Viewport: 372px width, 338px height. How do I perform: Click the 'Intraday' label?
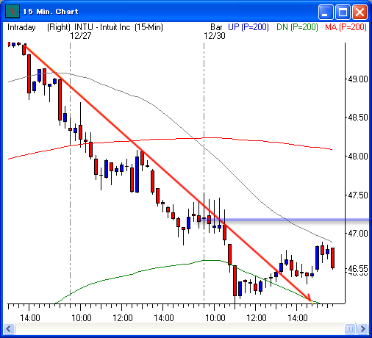(x=21, y=27)
